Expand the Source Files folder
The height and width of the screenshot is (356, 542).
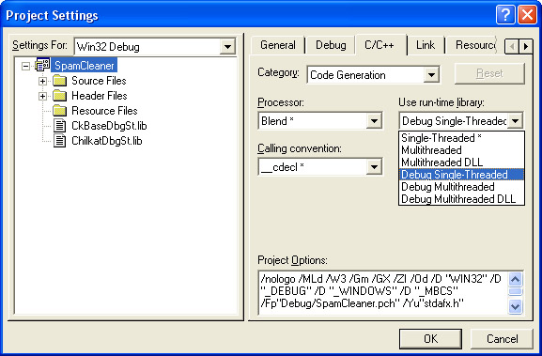[42, 81]
